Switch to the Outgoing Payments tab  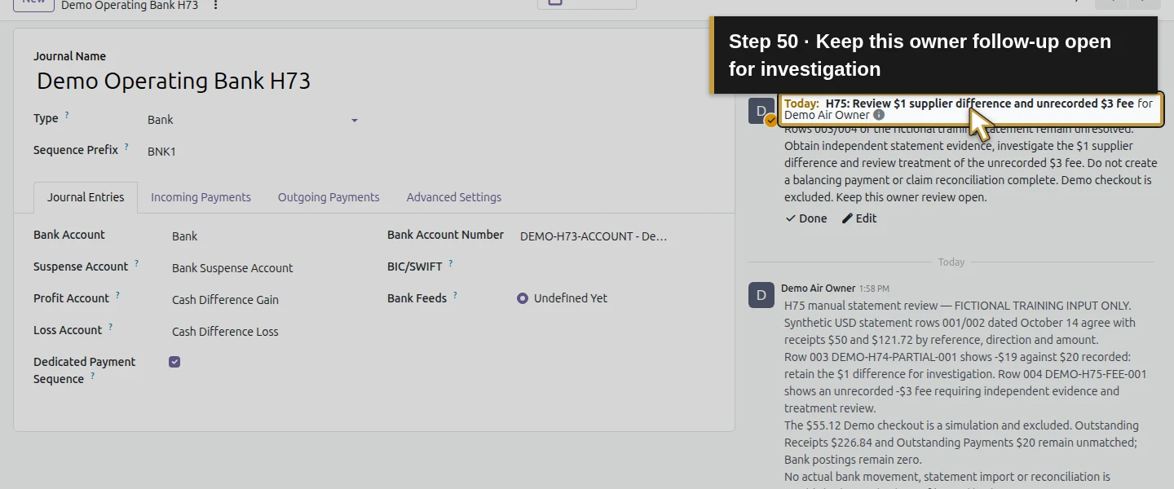329,197
